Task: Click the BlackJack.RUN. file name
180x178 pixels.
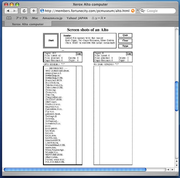Action: tap(54, 80)
